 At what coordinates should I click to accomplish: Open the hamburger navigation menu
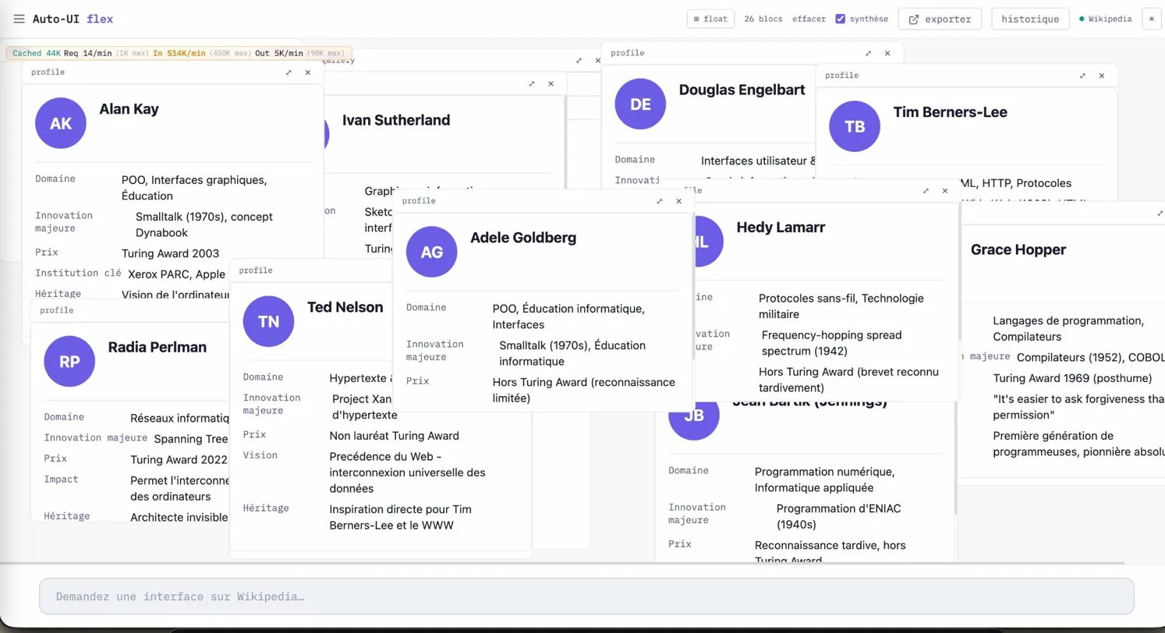(19, 19)
